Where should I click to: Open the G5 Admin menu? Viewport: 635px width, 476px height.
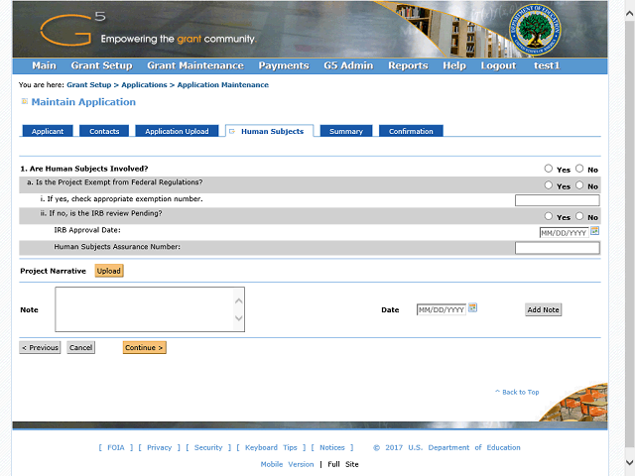tap(348, 65)
